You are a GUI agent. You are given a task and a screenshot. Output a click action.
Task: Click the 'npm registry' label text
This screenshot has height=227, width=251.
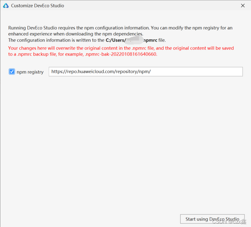pyautogui.click(x=30, y=72)
